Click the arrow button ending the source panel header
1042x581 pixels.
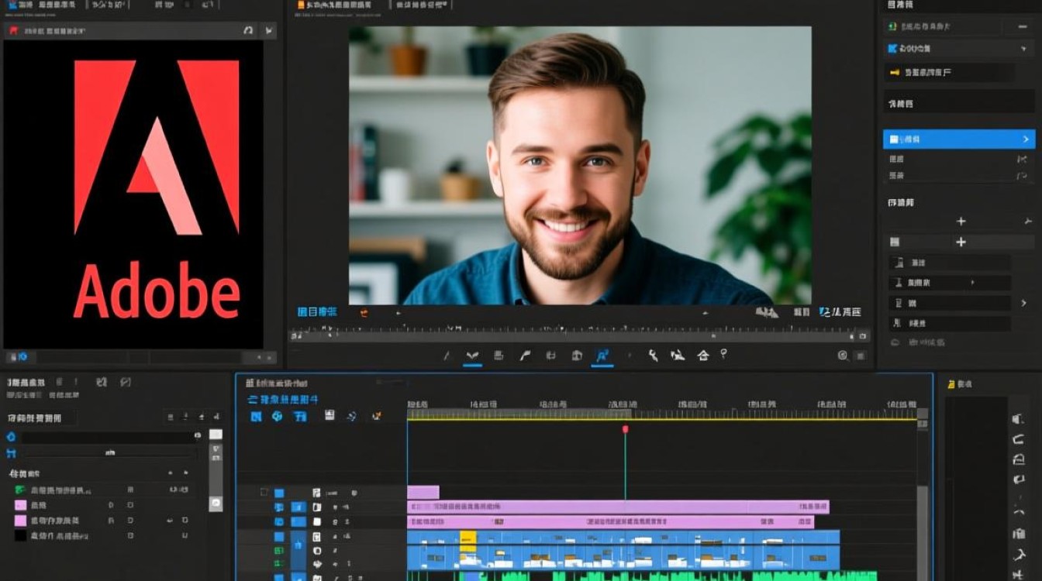point(269,31)
